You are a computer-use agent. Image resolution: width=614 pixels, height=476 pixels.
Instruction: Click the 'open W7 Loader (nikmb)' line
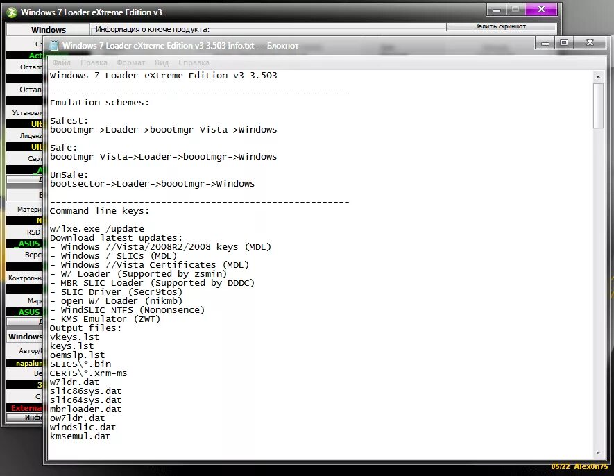[116, 301]
